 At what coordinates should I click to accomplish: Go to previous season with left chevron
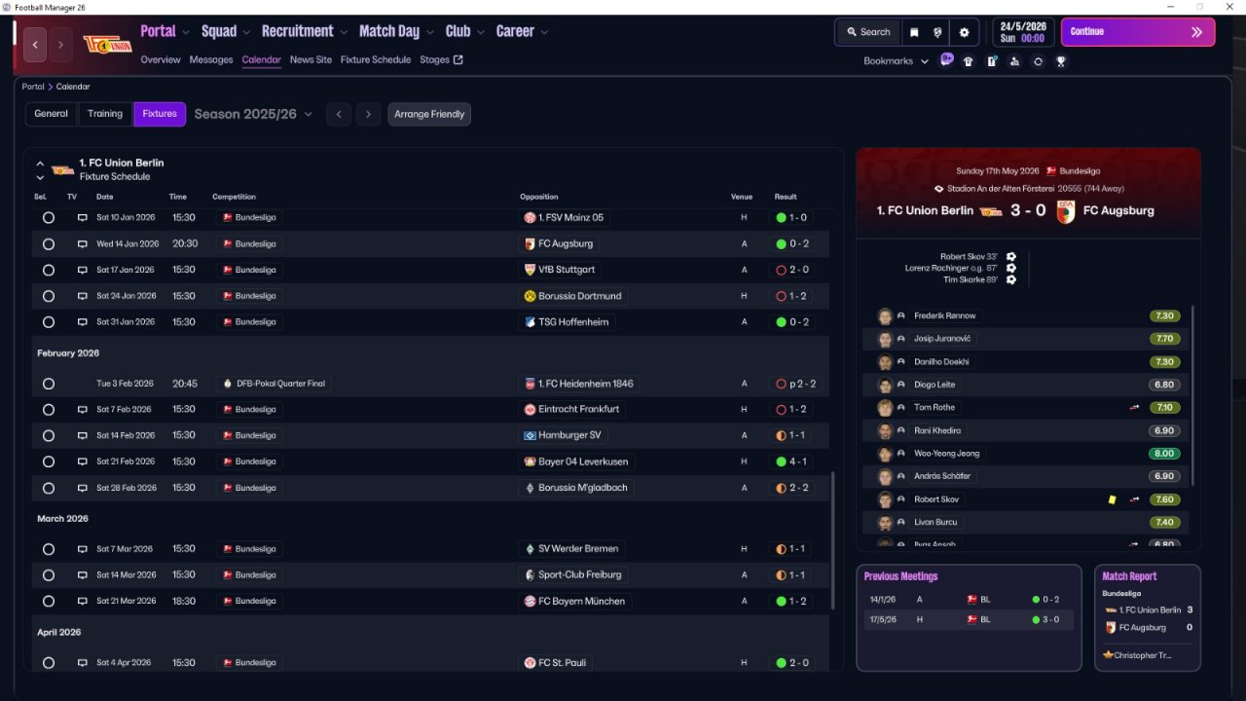click(339, 114)
